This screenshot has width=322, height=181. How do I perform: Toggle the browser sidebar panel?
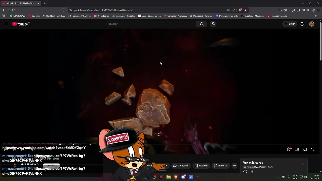tap(298, 10)
